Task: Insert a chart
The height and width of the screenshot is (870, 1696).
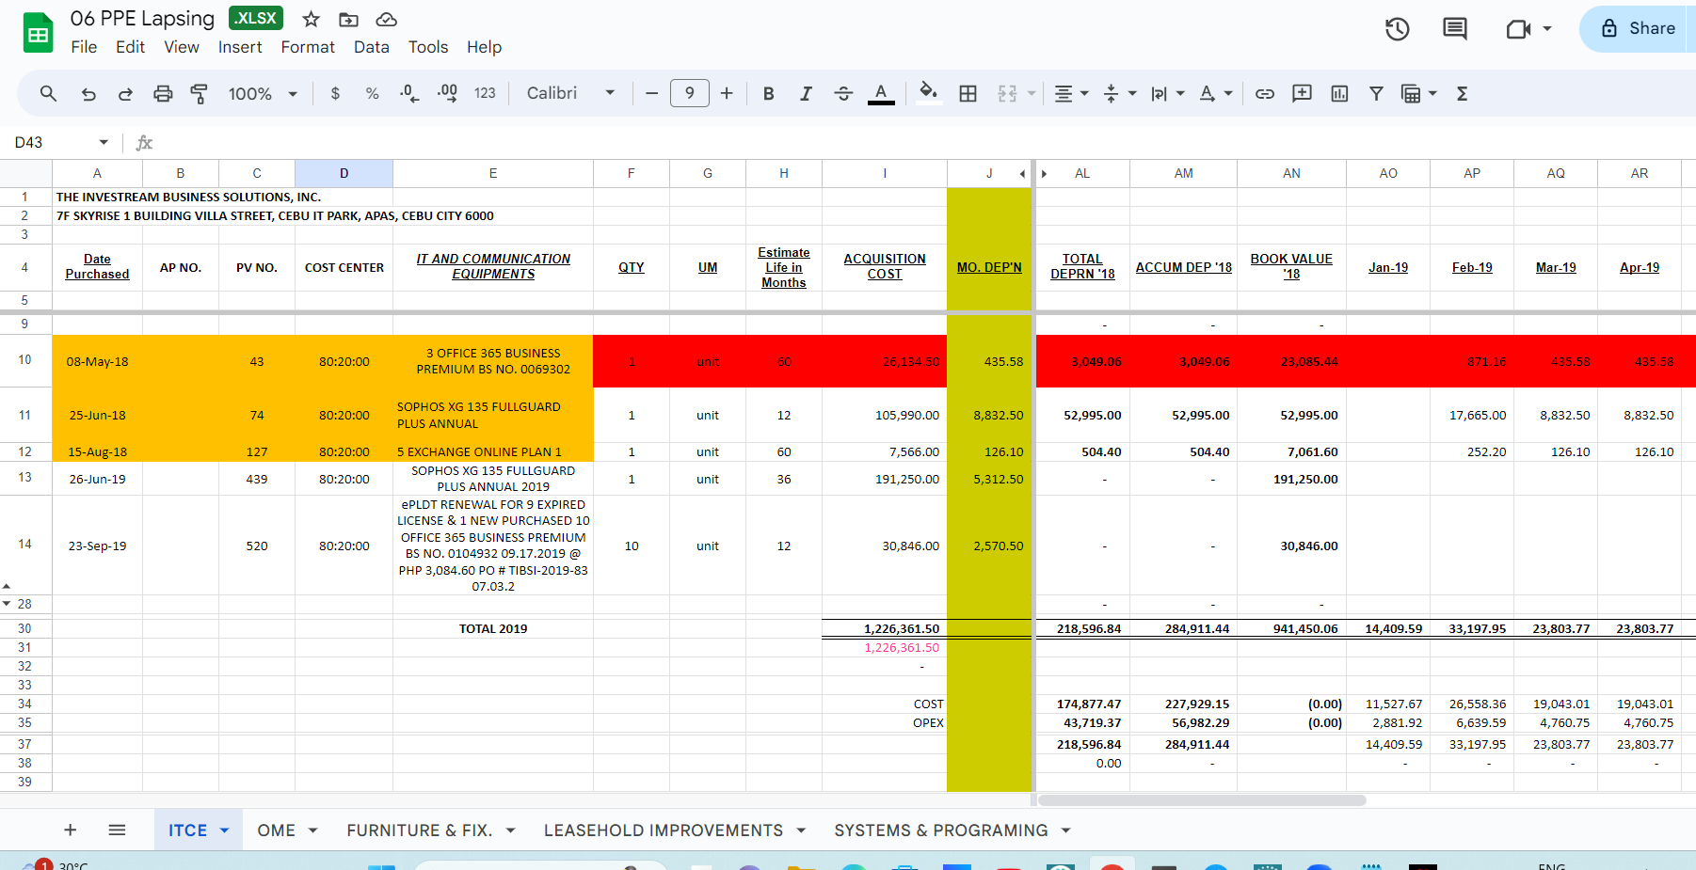Action: coord(1339,93)
